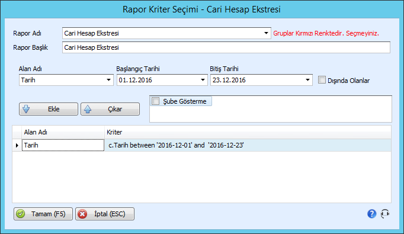Open the Rapor Adı dropdown arrow
This screenshot has height=234, width=404.
[266, 33]
